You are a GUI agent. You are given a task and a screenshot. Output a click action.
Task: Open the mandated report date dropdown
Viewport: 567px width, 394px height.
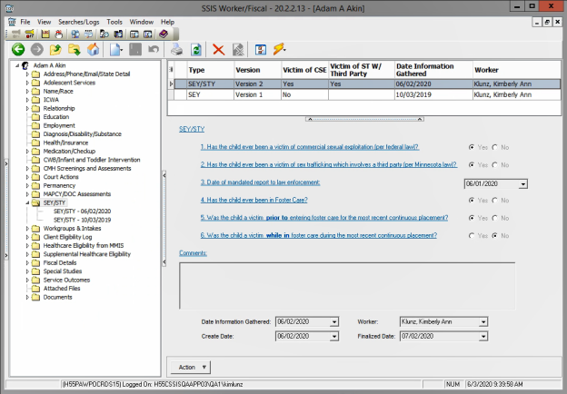[x=522, y=184]
